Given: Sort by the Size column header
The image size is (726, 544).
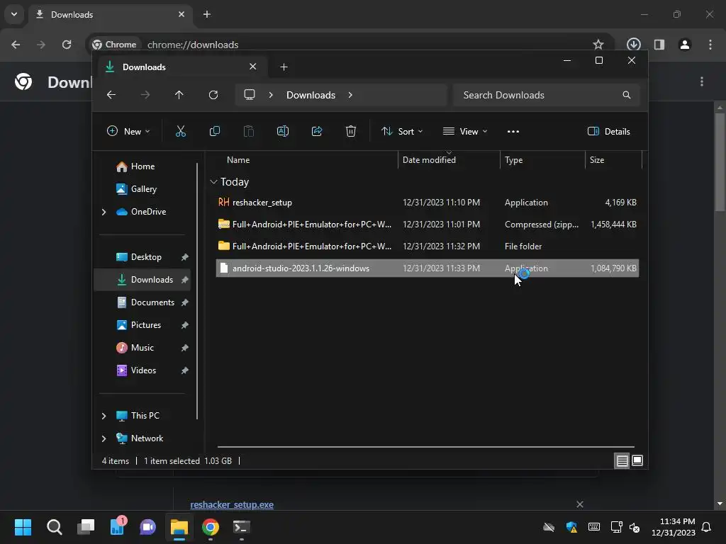Looking at the screenshot, I should [x=613, y=160].
